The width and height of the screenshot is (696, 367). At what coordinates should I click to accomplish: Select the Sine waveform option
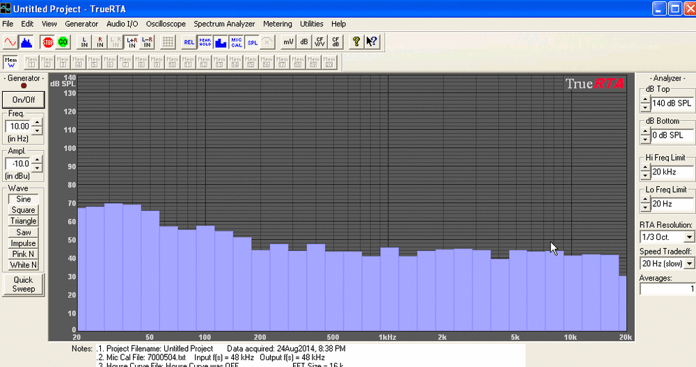[24, 199]
